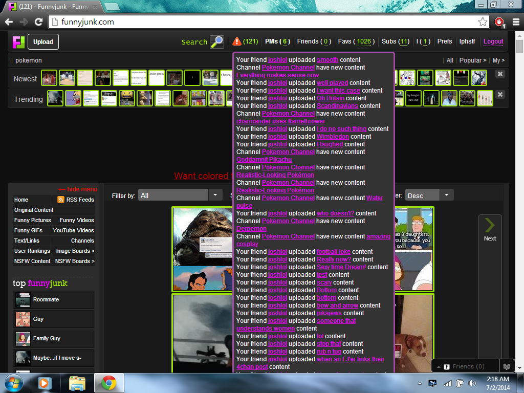Reload the page with refresh icon
524x393 pixels.
pyautogui.click(x=38, y=22)
